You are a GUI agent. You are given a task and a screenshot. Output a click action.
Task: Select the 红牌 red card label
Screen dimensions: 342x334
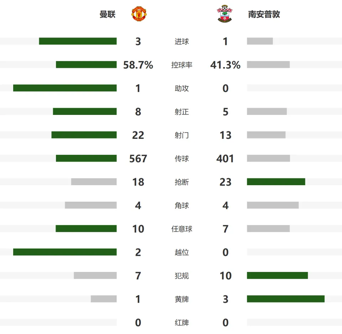point(182,323)
